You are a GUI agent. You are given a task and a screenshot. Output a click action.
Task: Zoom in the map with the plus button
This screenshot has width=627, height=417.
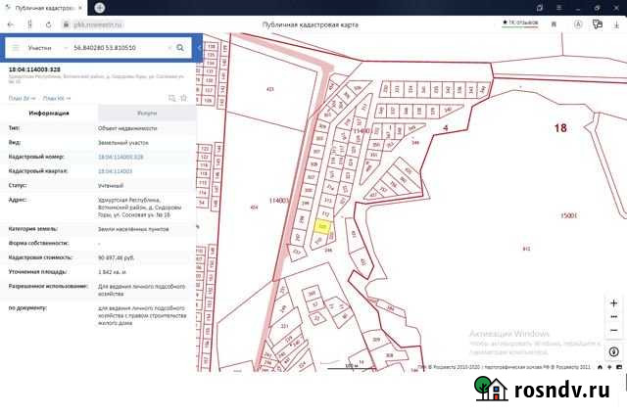click(614, 303)
